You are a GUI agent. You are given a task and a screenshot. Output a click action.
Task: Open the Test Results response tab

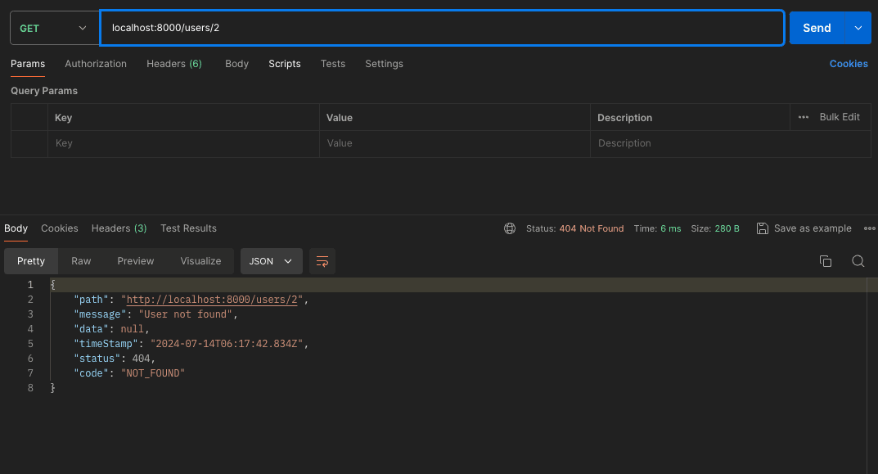[188, 228]
